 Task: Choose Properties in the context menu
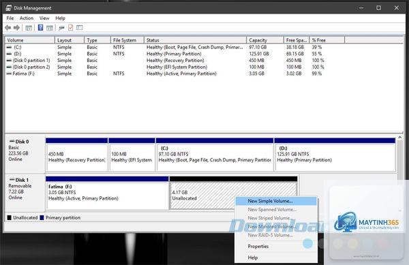click(x=276, y=246)
